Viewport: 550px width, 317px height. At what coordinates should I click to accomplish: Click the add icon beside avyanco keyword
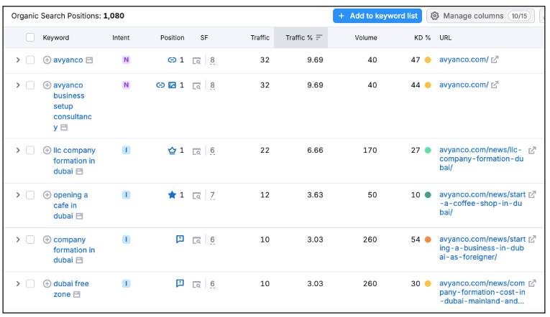[47, 60]
